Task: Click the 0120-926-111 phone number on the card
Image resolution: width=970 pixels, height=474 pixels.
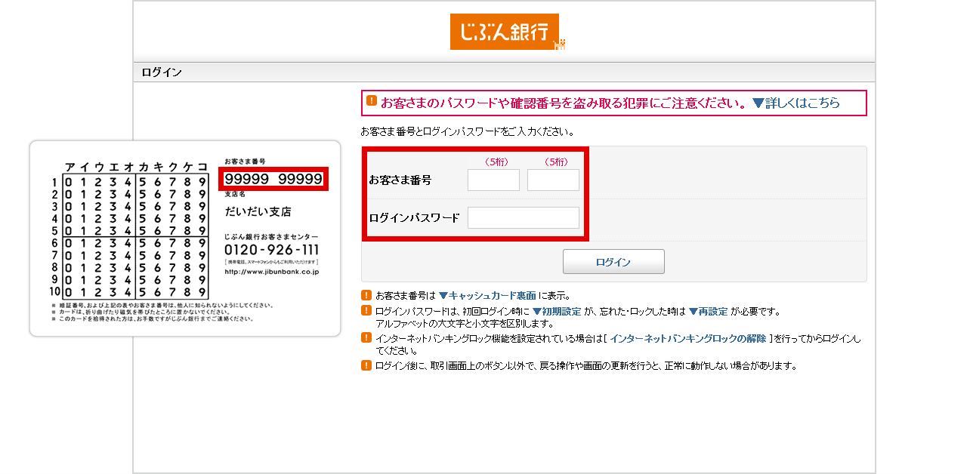Action: (x=271, y=250)
